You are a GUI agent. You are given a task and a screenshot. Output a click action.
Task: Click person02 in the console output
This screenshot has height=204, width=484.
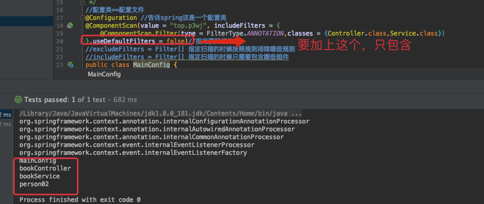coord(34,184)
